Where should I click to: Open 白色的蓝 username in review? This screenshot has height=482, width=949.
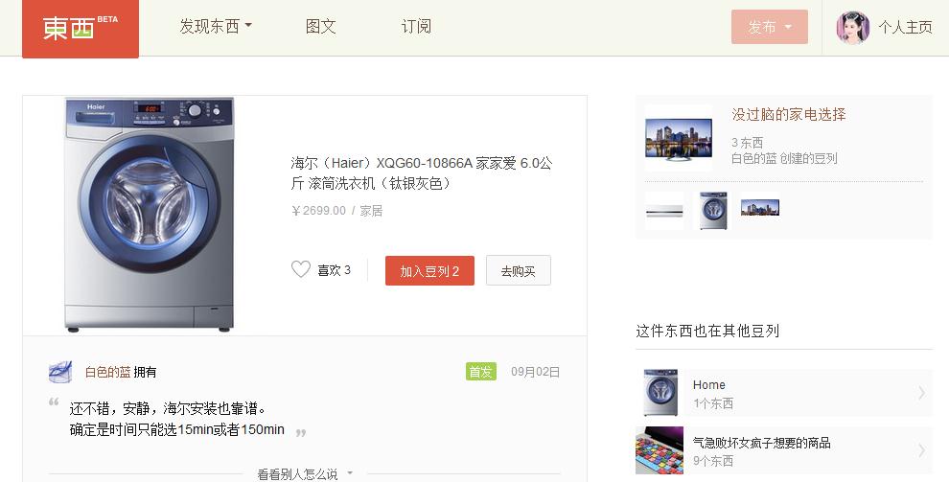click(107, 372)
